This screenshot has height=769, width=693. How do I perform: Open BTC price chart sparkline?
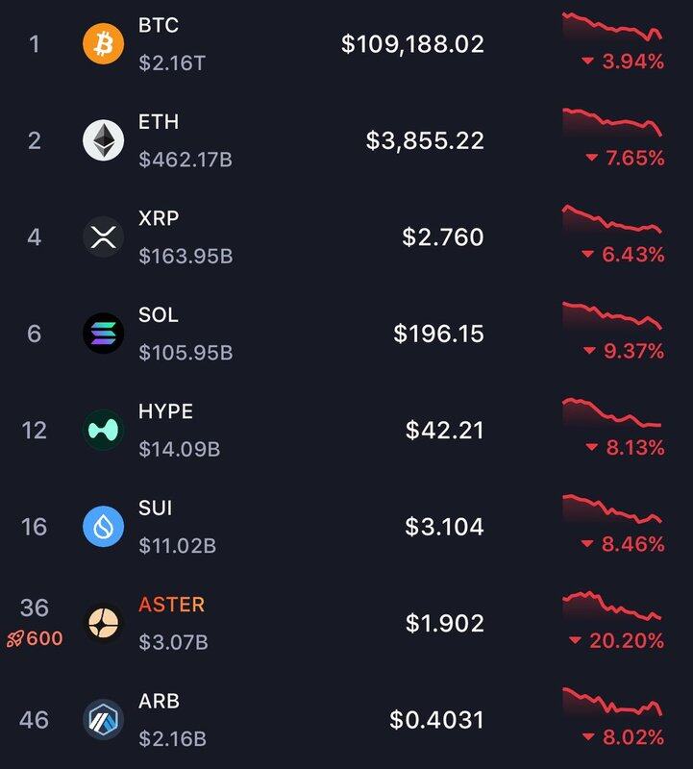[x=612, y=27]
